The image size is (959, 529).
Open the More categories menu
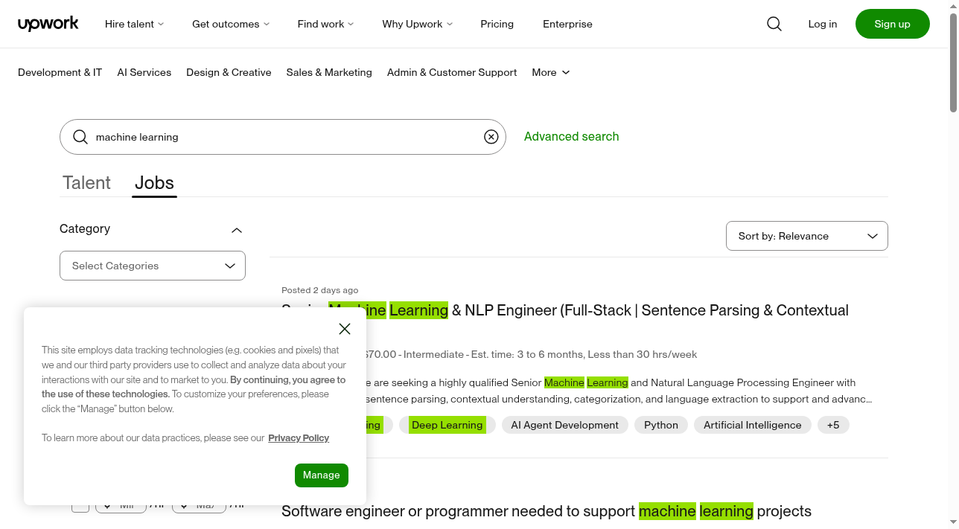pos(551,72)
